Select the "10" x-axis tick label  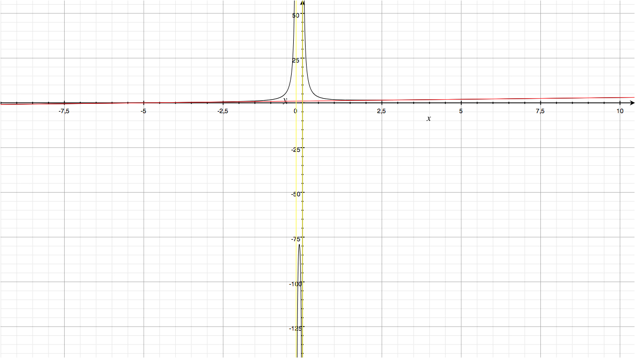[x=619, y=112]
